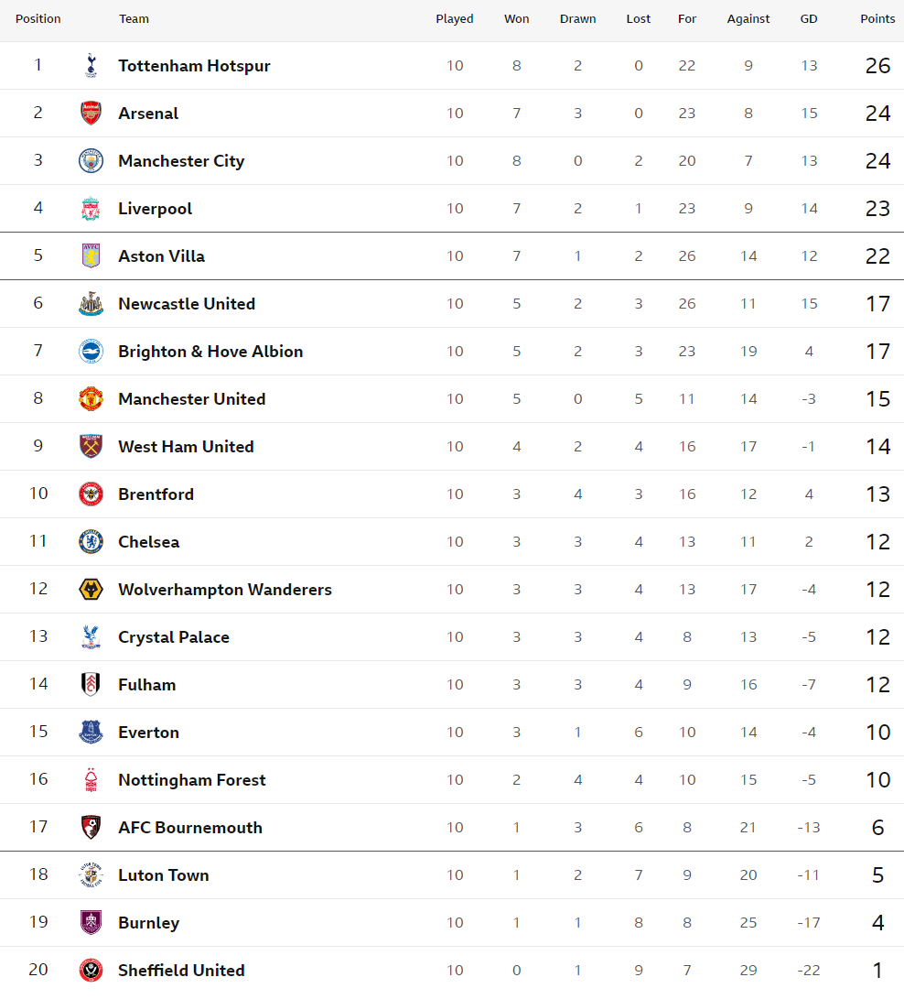Open the Nottingham Forest team page
This screenshot has width=904, height=999.
click(191, 780)
